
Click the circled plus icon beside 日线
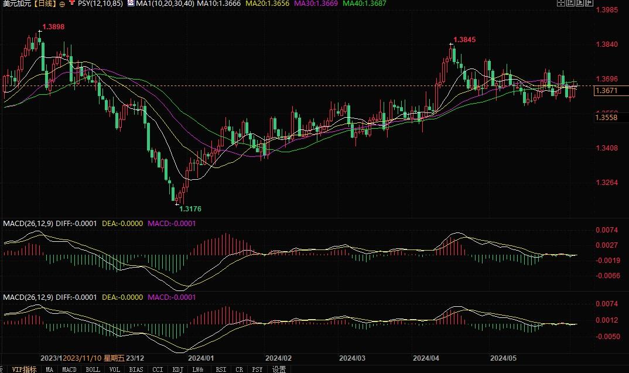(62, 4)
